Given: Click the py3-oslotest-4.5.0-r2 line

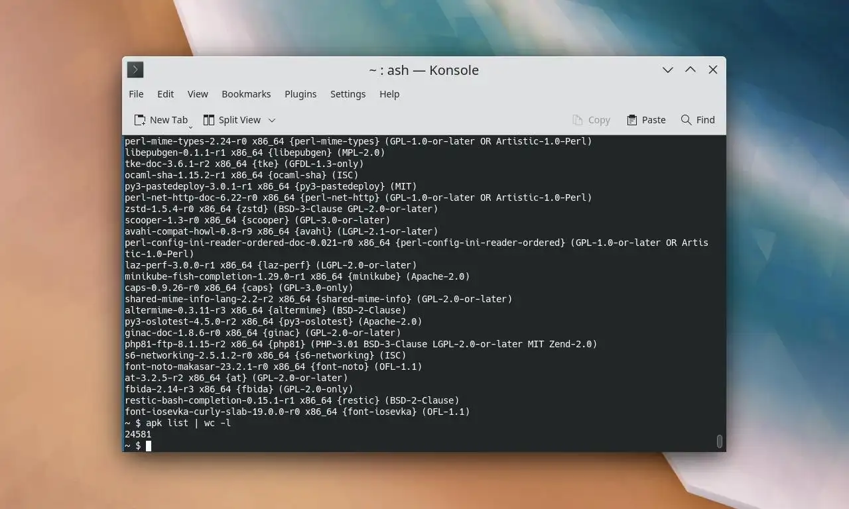Looking at the screenshot, I should tap(273, 321).
